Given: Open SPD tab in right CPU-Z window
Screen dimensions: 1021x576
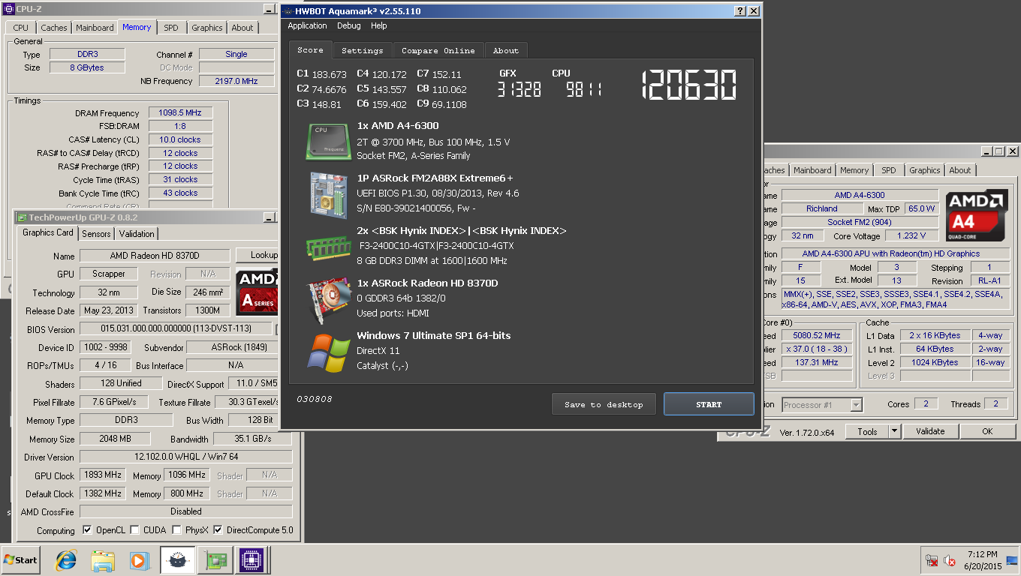Looking at the screenshot, I should (x=889, y=170).
